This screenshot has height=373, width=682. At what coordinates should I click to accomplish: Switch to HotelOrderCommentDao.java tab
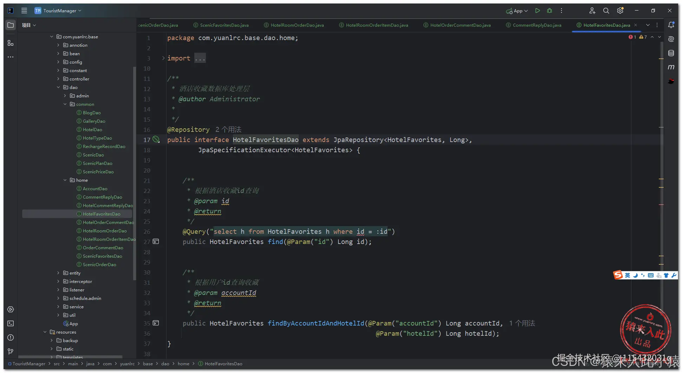(457, 25)
